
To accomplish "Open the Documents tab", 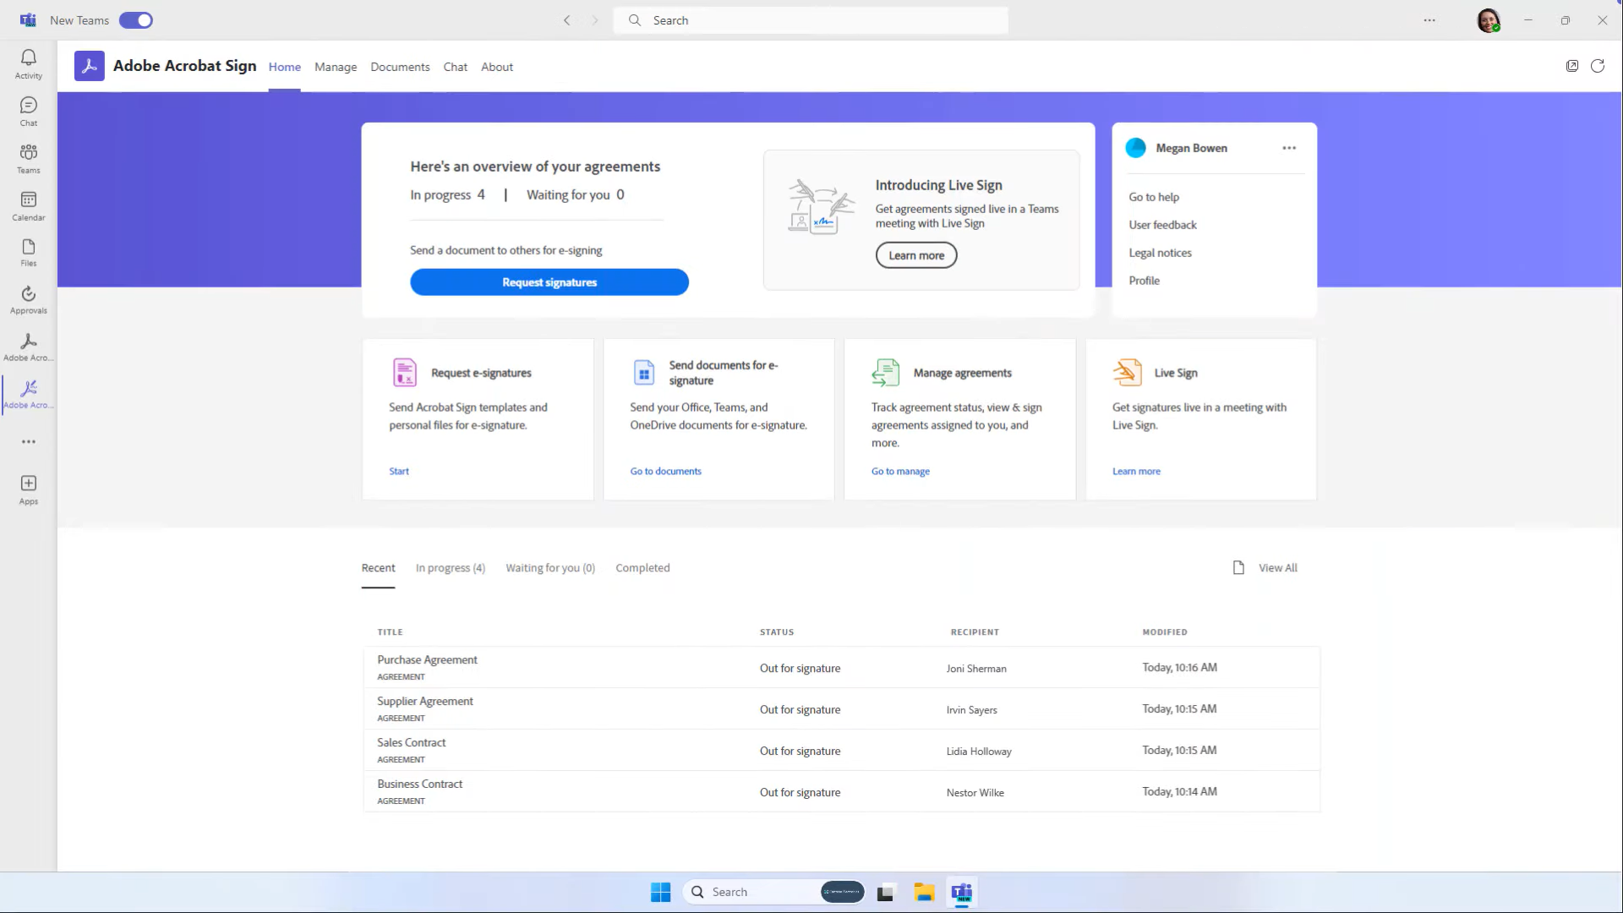I will tap(400, 67).
